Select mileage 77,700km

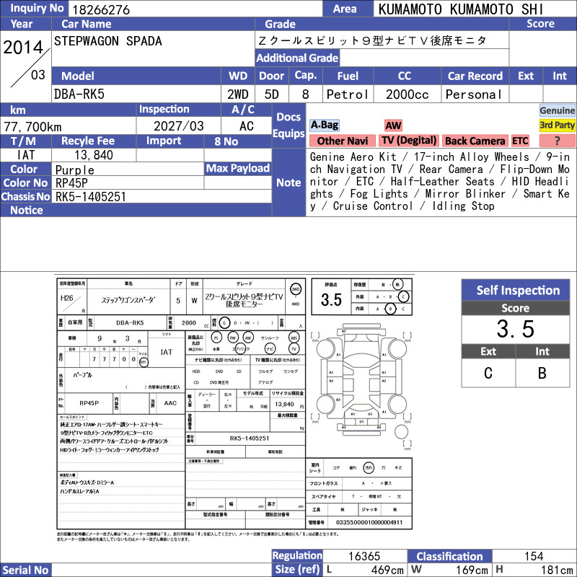[32, 127]
